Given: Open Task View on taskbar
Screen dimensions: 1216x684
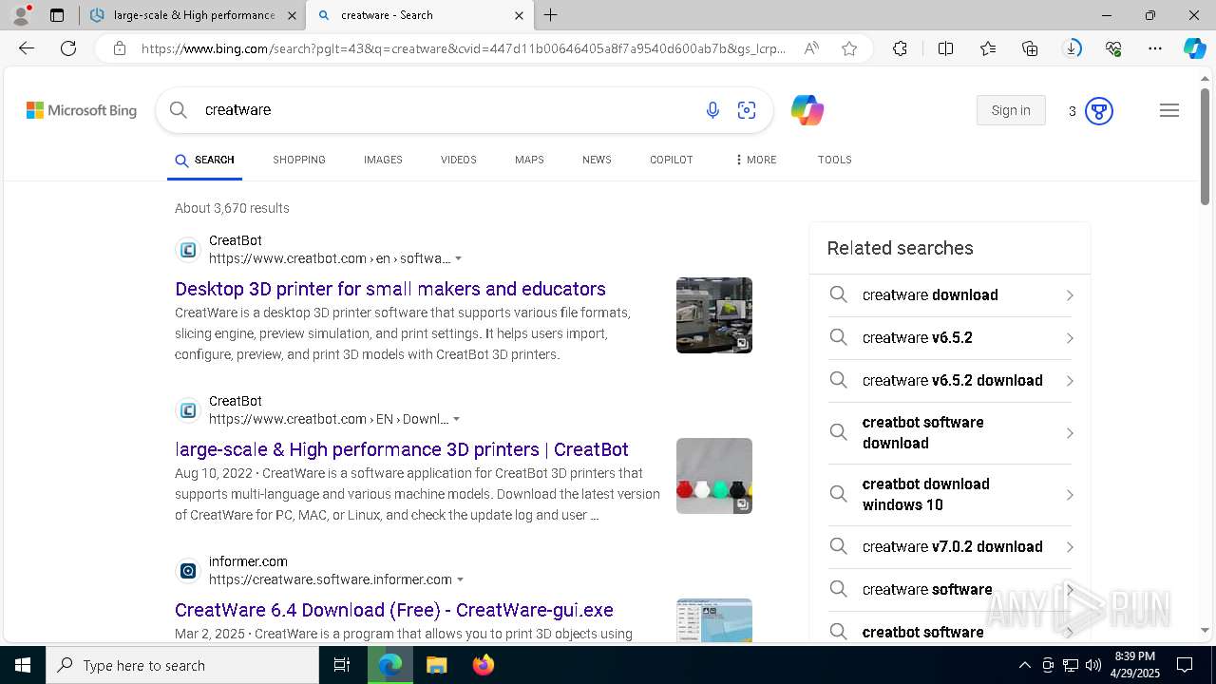Looking at the screenshot, I should pos(342,665).
